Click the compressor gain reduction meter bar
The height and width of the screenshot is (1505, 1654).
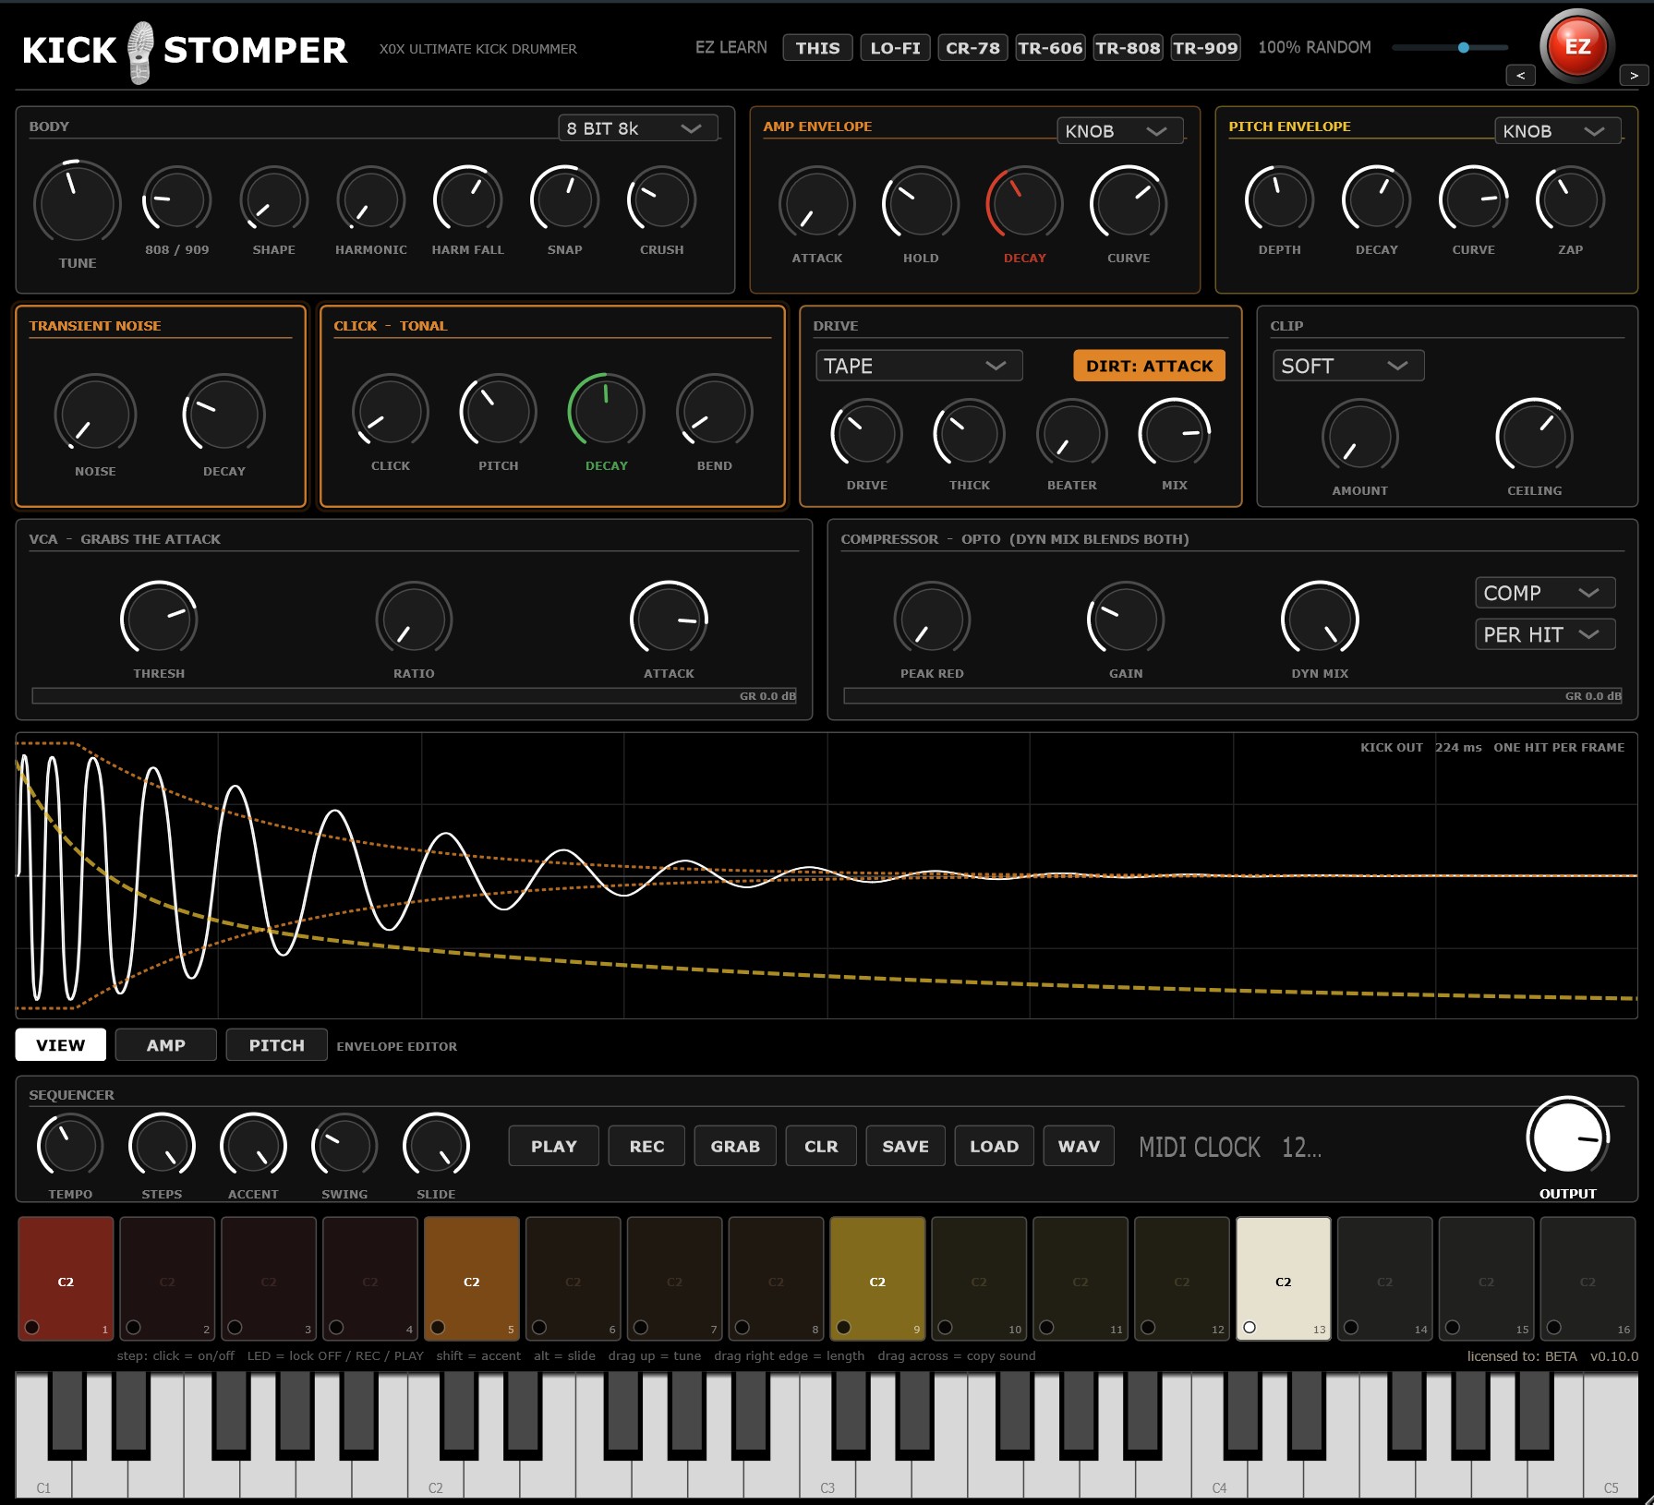coord(1233,696)
